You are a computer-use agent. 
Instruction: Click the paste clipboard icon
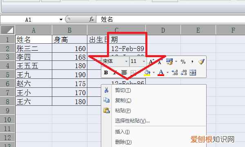click(x=107, y=110)
